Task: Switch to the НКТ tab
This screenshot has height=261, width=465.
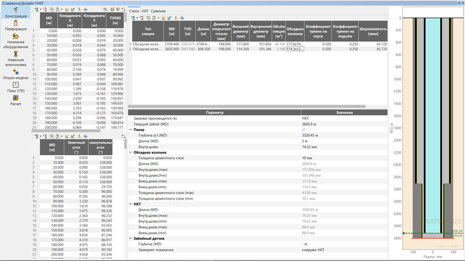Action: click(x=145, y=10)
